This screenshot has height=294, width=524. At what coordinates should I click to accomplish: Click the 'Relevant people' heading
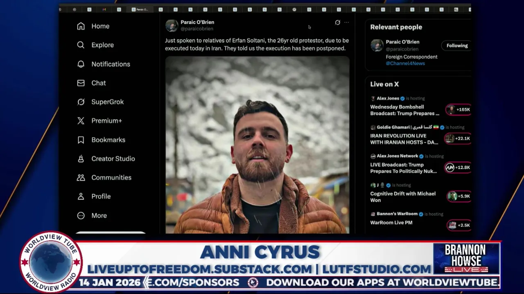click(x=396, y=27)
